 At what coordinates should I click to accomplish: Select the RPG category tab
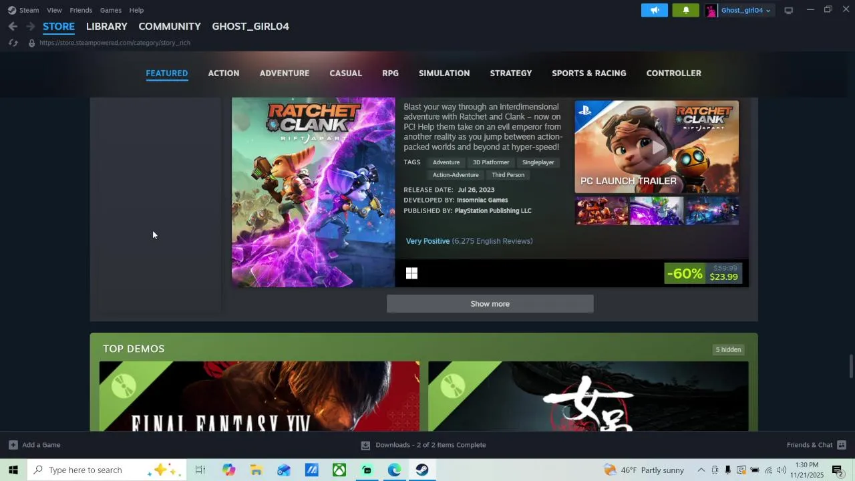[390, 73]
